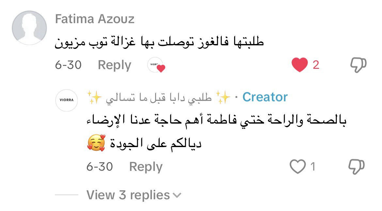The height and width of the screenshot is (211, 382).
Task: Reply to the creator's comment
Action: [x=146, y=167]
